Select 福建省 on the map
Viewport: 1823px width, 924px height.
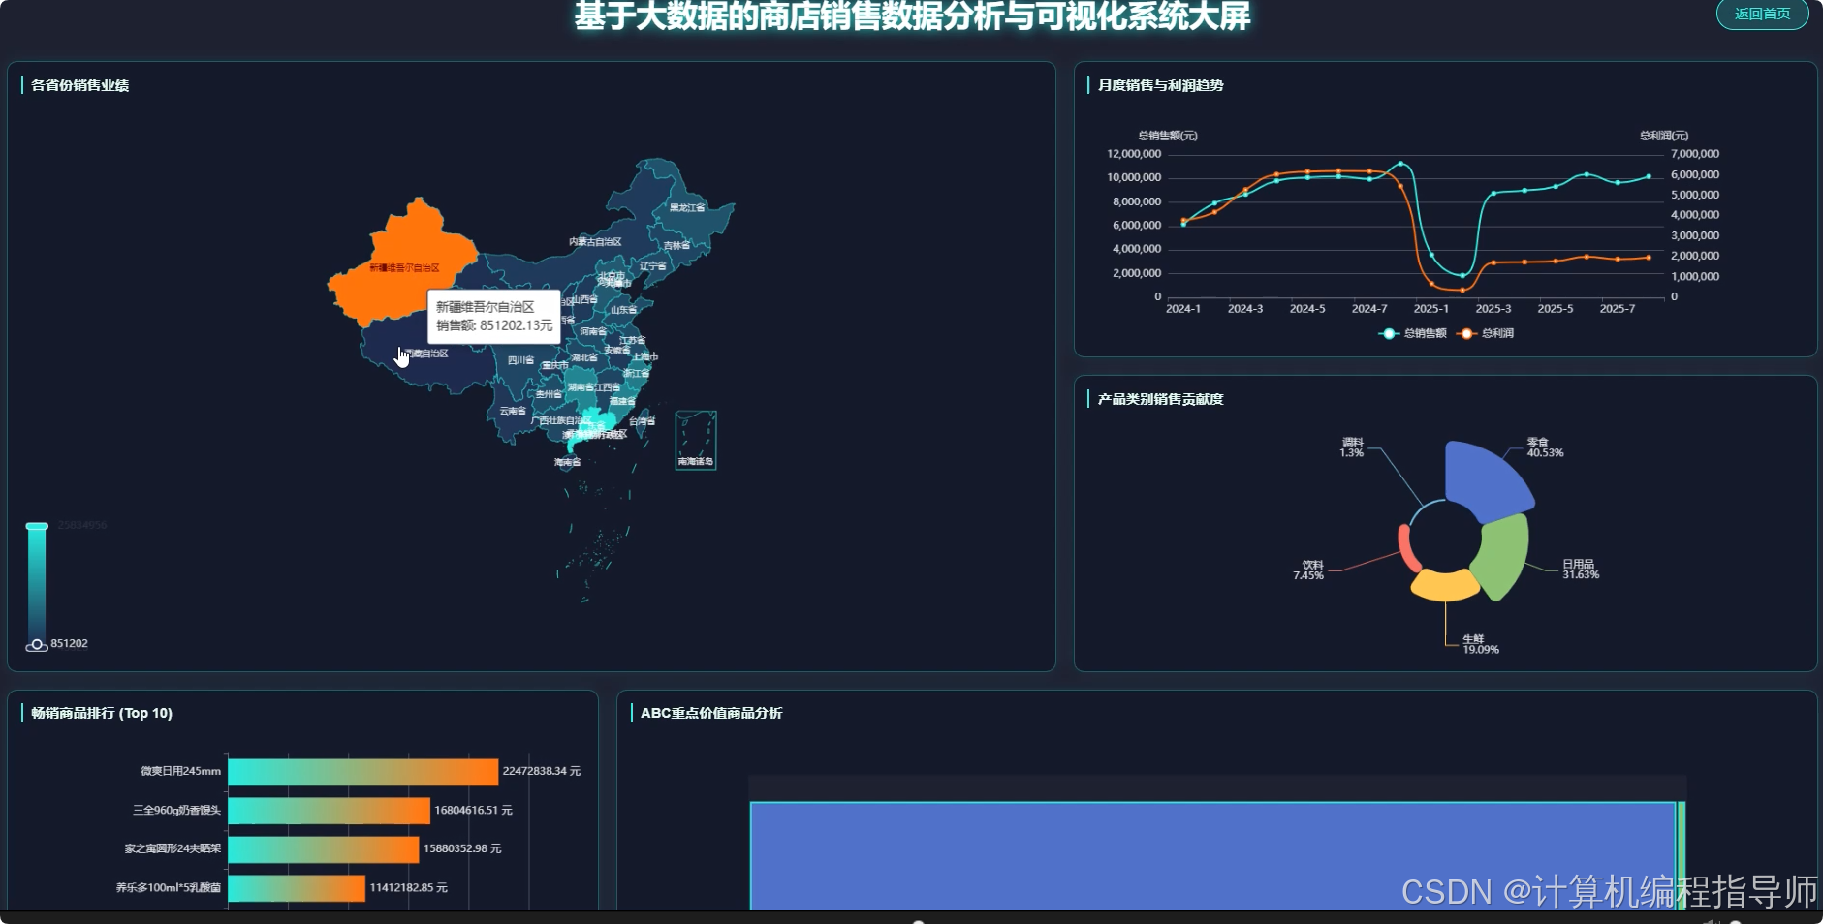pyautogui.click(x=623, y=400)
